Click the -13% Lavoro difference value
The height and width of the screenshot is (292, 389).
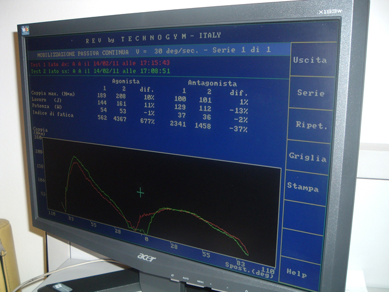(x=238, y=111)
